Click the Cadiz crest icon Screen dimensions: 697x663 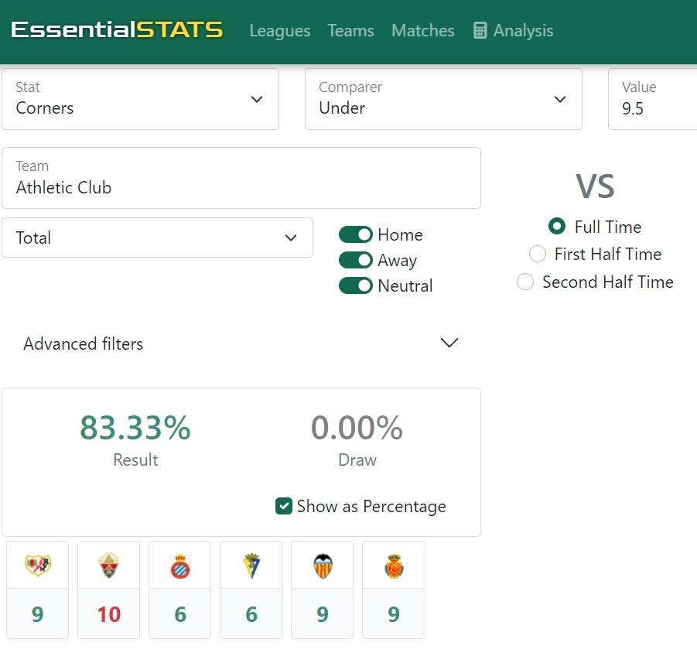251,566
